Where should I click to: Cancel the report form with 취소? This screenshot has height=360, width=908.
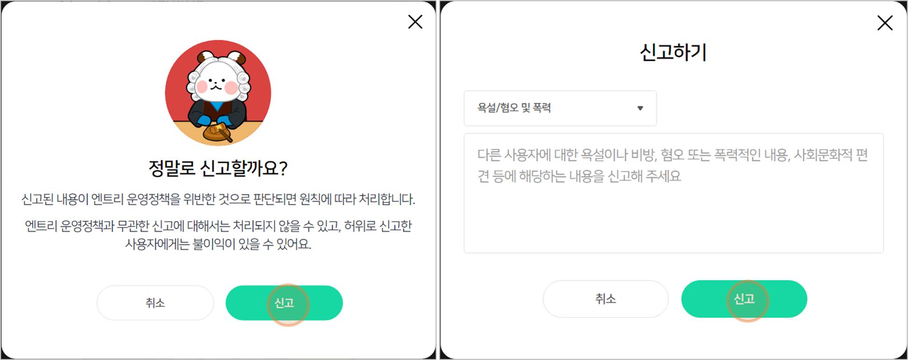click(605, 299)
